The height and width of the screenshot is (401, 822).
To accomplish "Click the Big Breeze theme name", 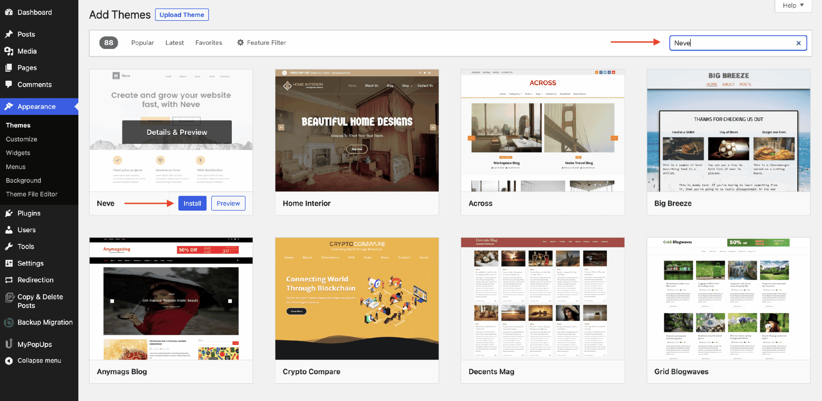I will click(x=673, y=203).
